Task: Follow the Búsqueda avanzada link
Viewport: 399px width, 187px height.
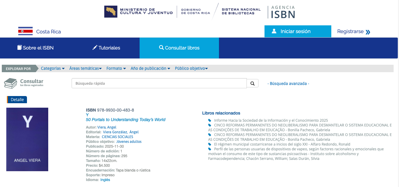Action: (x=288, y=84)
